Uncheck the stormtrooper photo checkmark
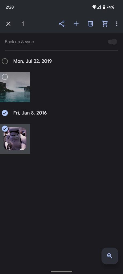 [5, 129]
